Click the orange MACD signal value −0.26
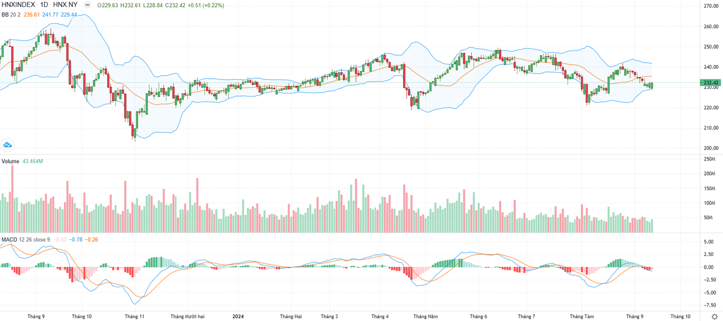The height and width of the screenshot is (321, 723). 91,240
